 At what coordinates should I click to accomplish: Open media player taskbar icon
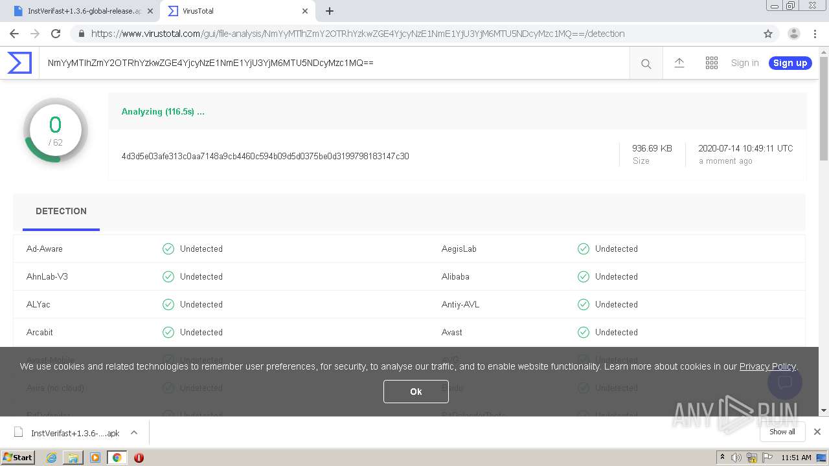95,458
